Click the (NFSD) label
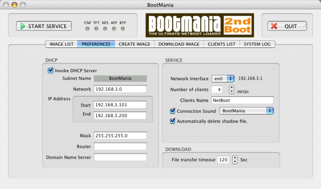Screen dimensions: 321x189 243,92
